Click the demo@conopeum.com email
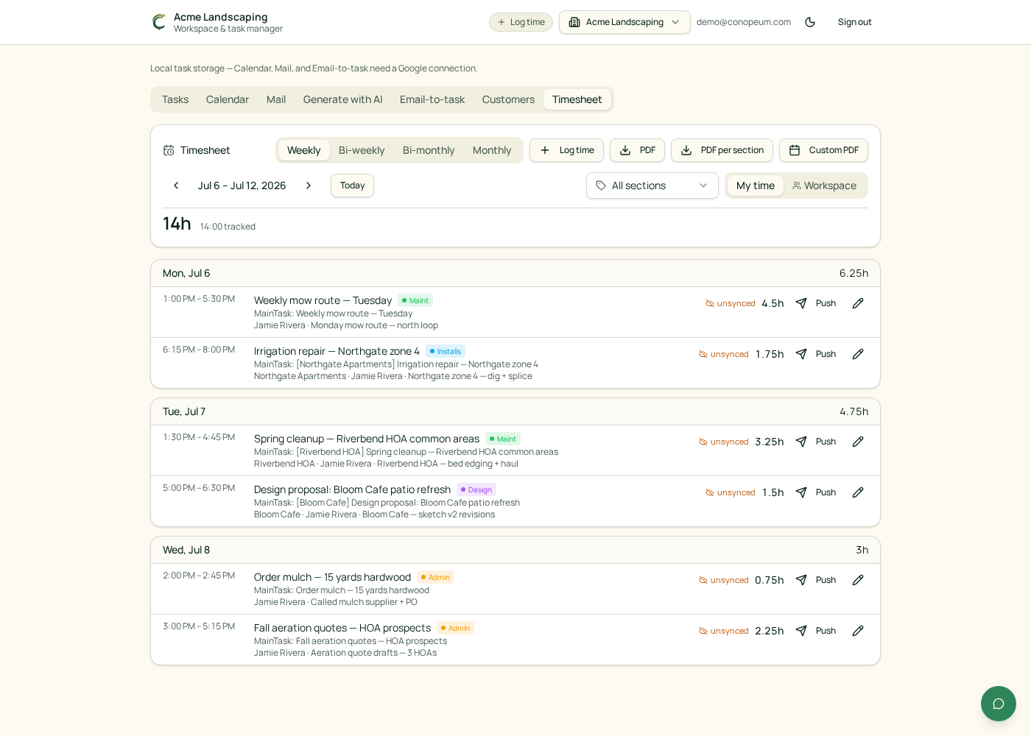This screenshot has width=1031, height=736. (744, 22)
